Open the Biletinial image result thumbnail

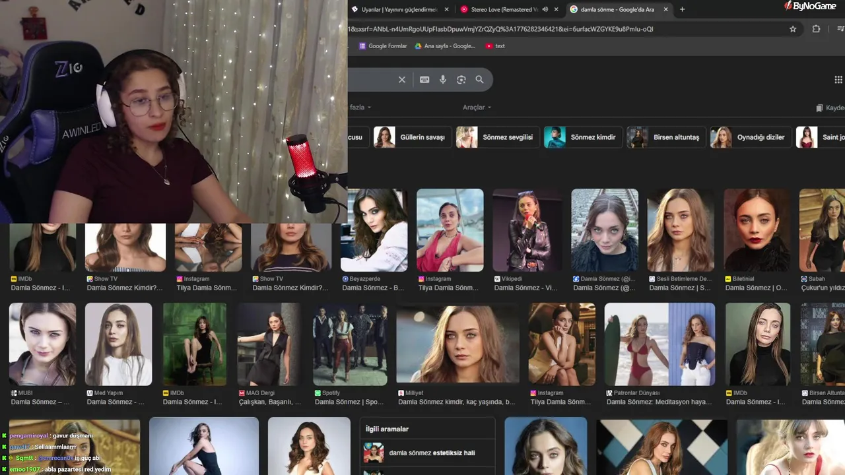[x=757, y=230]
